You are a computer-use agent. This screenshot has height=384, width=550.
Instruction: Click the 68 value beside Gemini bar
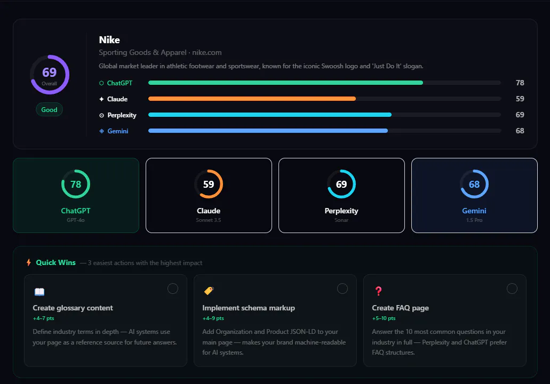520,131
